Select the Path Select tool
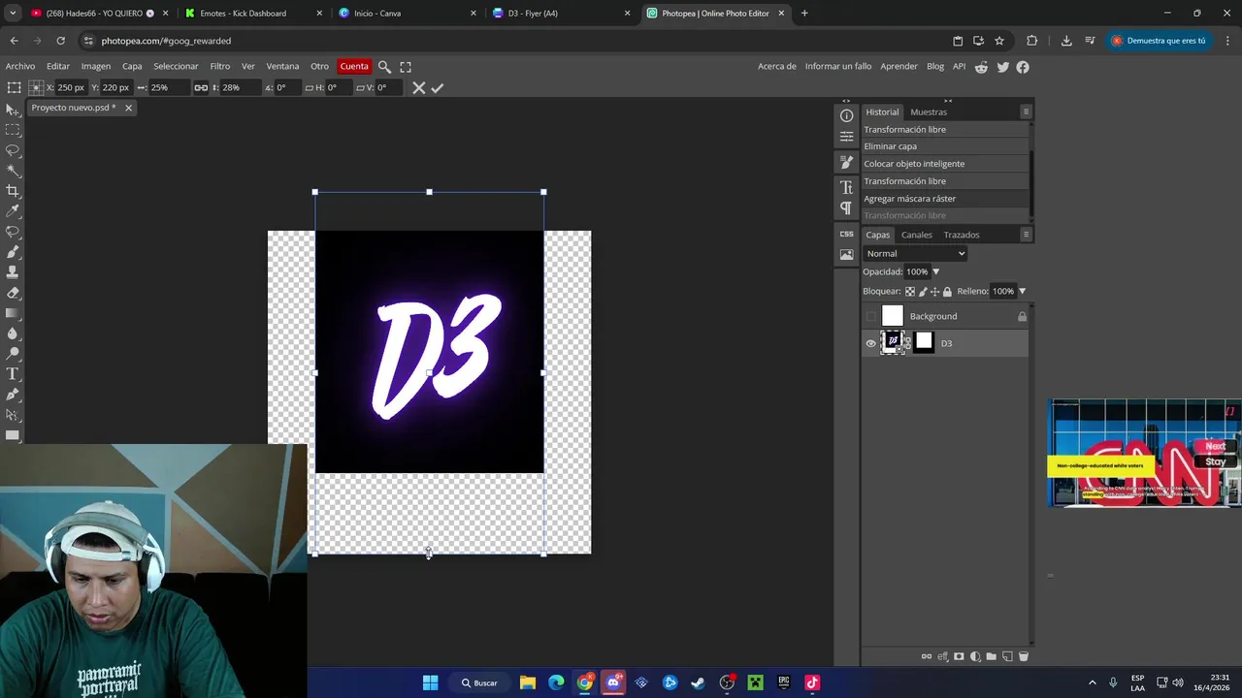Screen dimensions: 1242x698 pos(13,415)
